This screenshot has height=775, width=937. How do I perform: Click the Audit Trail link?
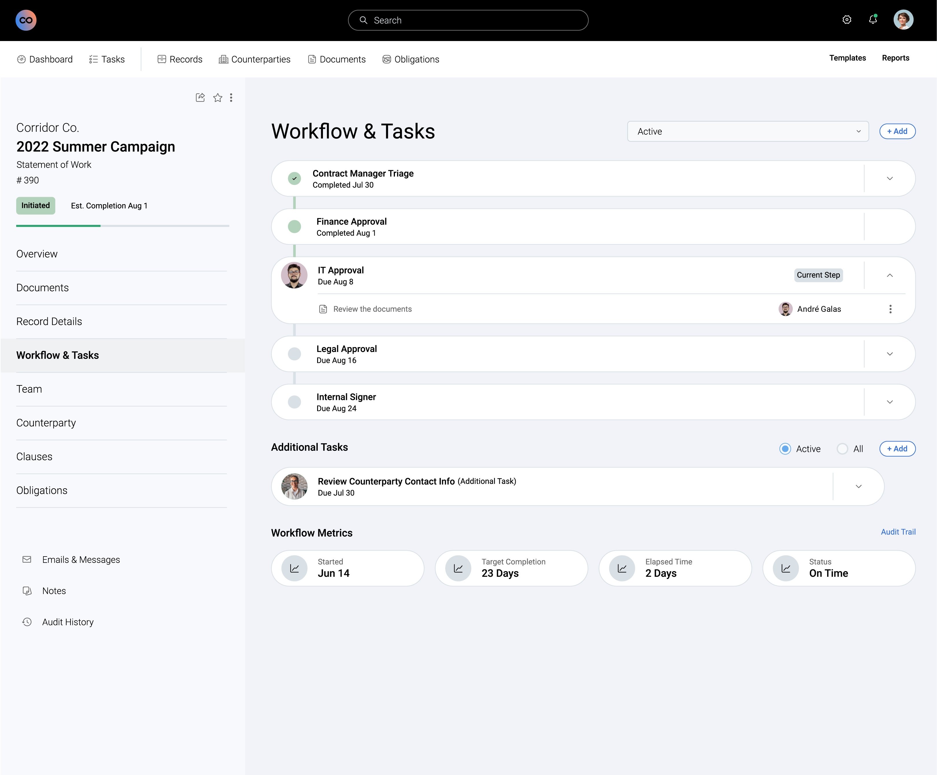[898, 531]
